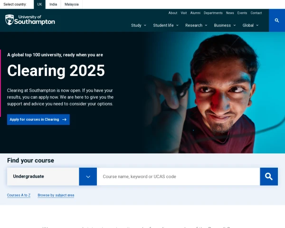The height and width of the screenshot is (228, 285).
Task: Open the Contact link
Action: tap(256, 13)
